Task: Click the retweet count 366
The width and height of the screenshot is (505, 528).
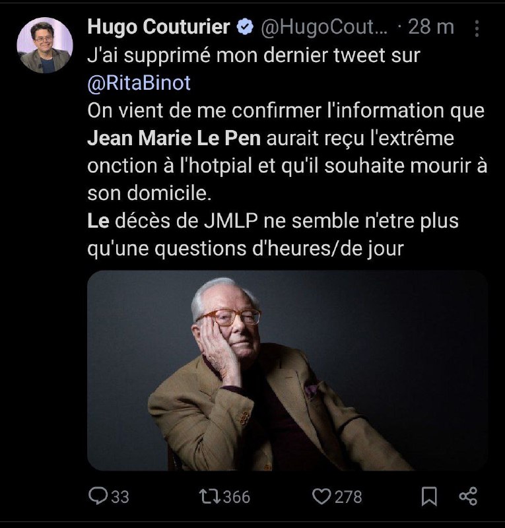Action: pos(237,497)
